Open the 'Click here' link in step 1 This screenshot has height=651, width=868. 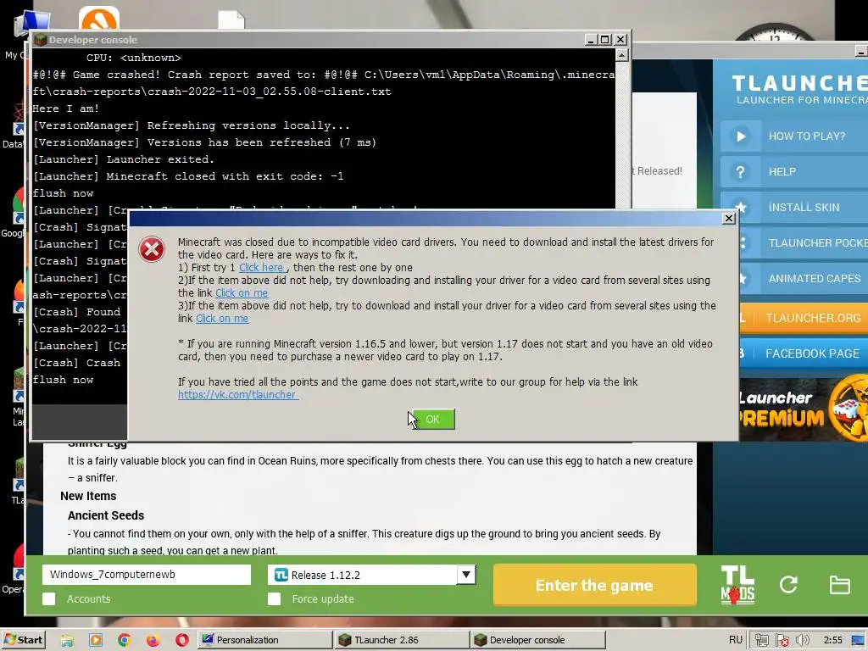click(261, 267)
